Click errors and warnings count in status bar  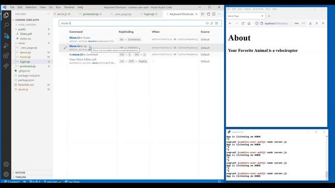point(35,182)
